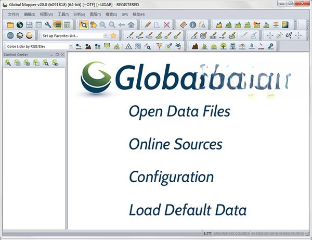Close the Control Center panel
The image size is (312, 240).
[62, 54]
